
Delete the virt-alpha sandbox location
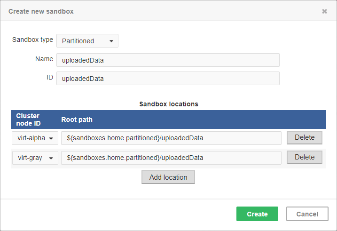pos(304,137)
